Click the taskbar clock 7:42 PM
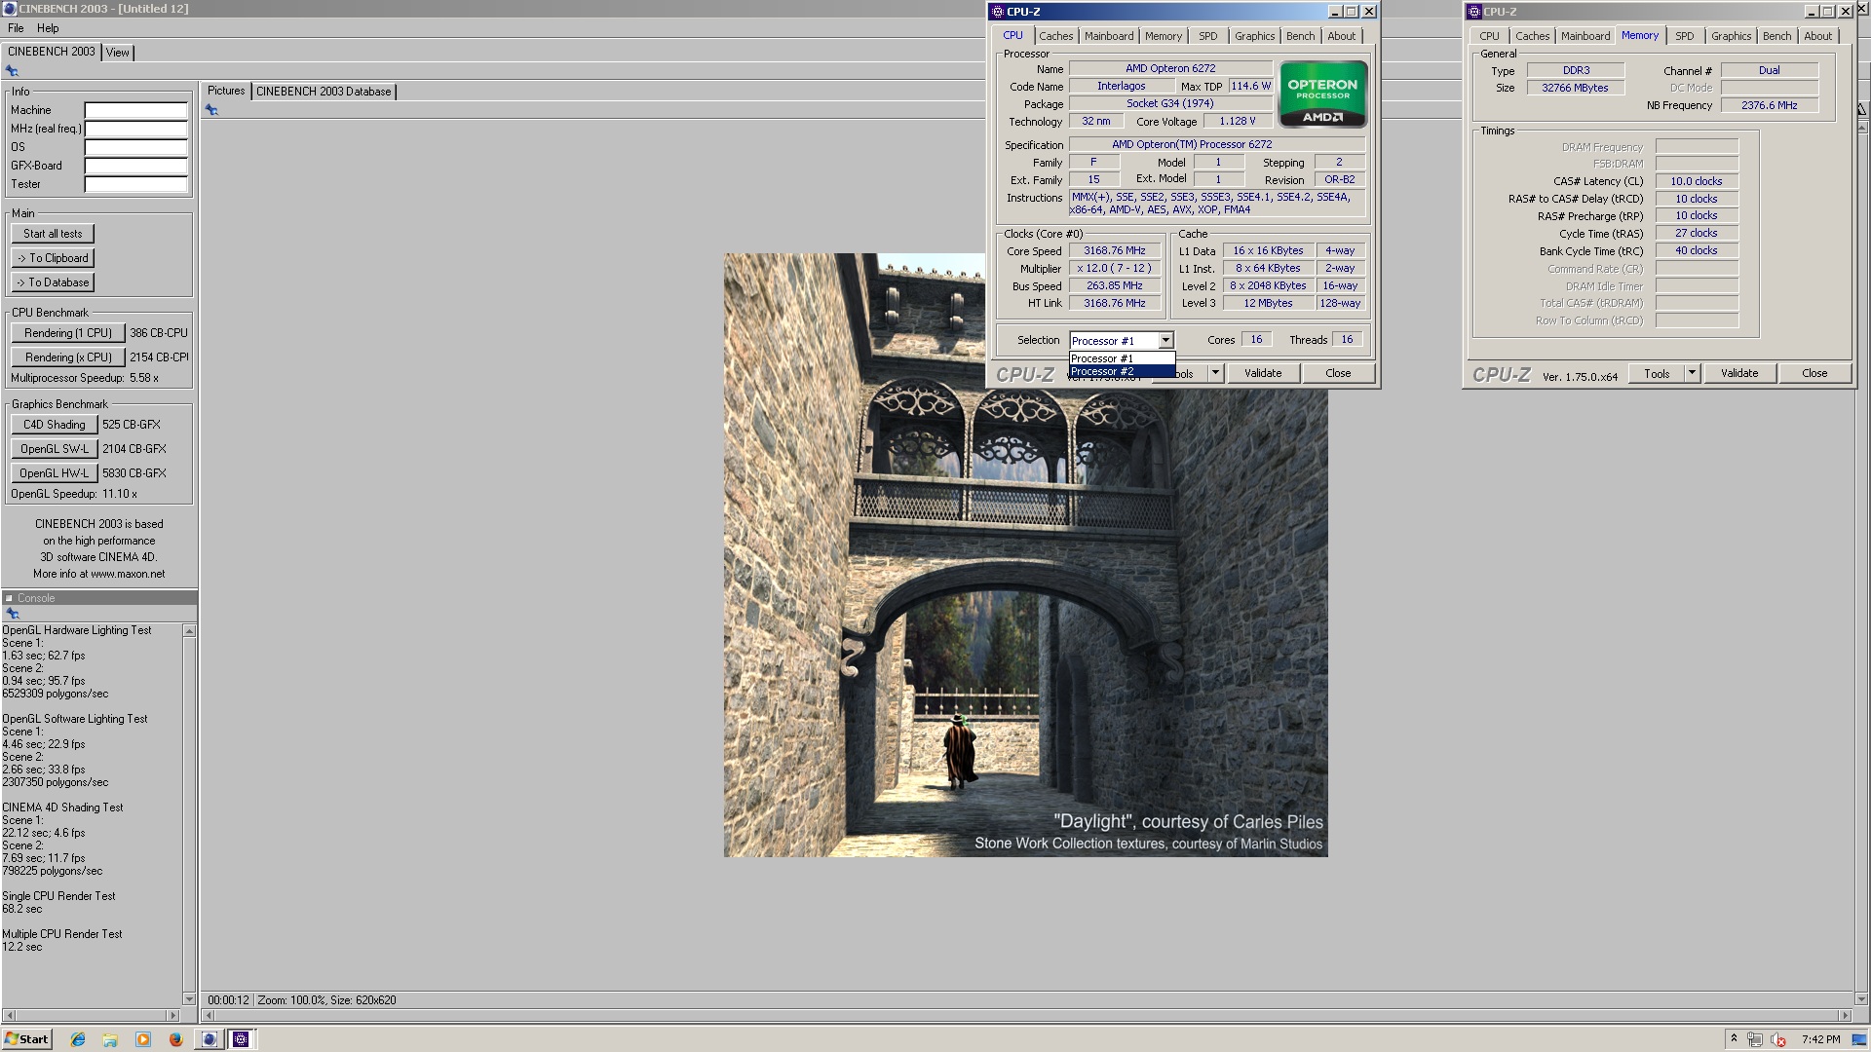The image size is (1871, 1052). point(1820,1039)
